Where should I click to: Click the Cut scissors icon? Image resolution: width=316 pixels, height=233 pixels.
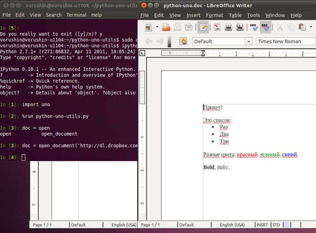click(280, 27)
